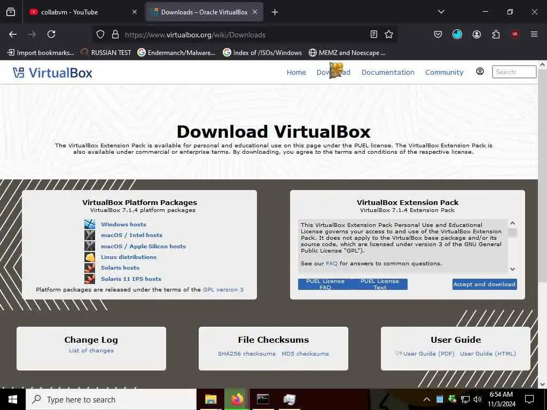Open the uBlock Origin extension icon

coord(515,34)
